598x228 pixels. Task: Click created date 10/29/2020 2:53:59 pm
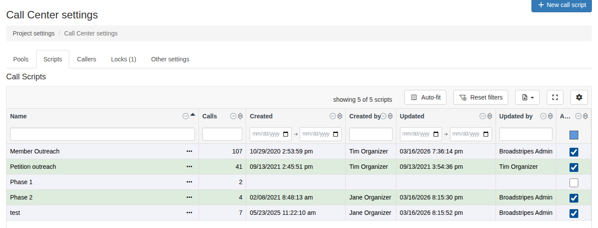(281, 151)
